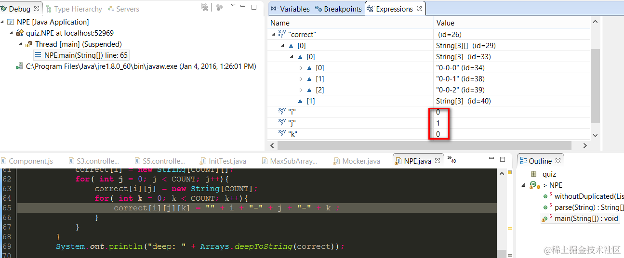Expand the element with value "0-0-2"

pos(301,90)
